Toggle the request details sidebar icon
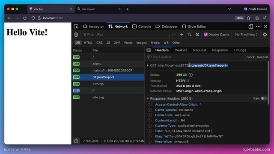This screenshot has width=274, height=154. [149, 50]
